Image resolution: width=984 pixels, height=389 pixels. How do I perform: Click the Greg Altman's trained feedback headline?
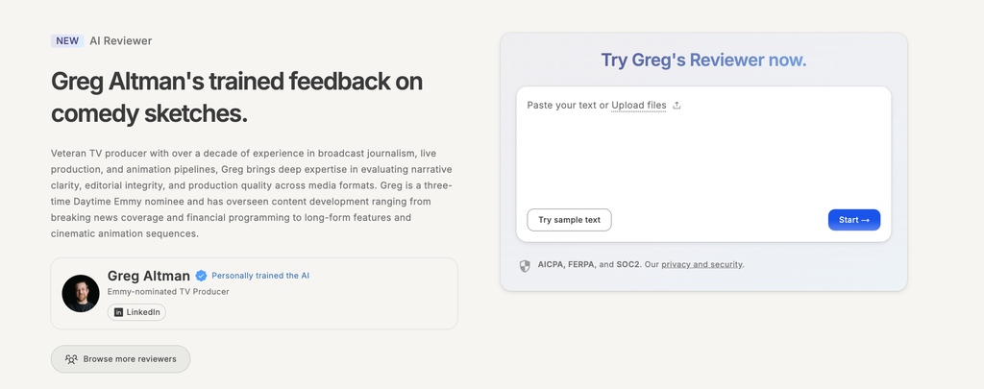(236, 97)
